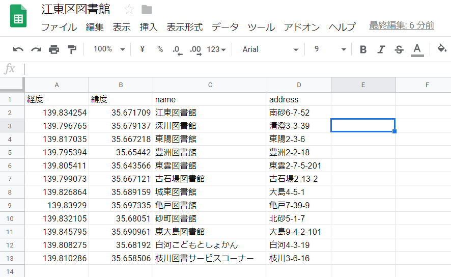Screen dimensions: 451x277
Task: Select the paint format roller icon
Action: tap(72, 49)
